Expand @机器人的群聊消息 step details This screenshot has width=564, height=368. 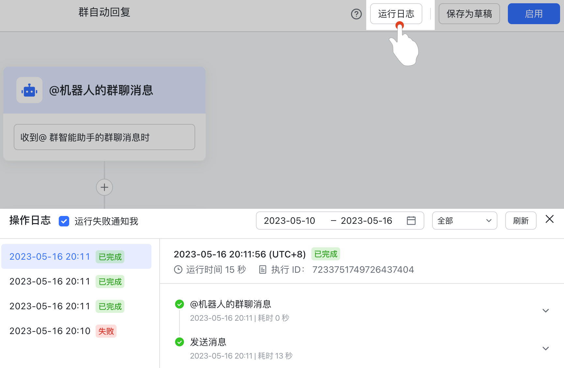click(545, 310)
